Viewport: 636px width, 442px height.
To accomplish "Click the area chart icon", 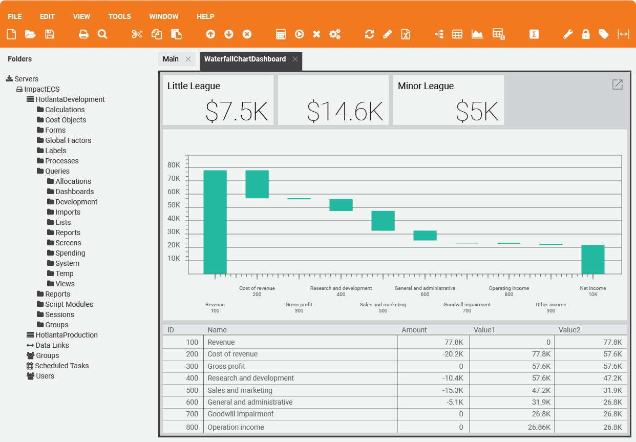I will coord(477,34).
